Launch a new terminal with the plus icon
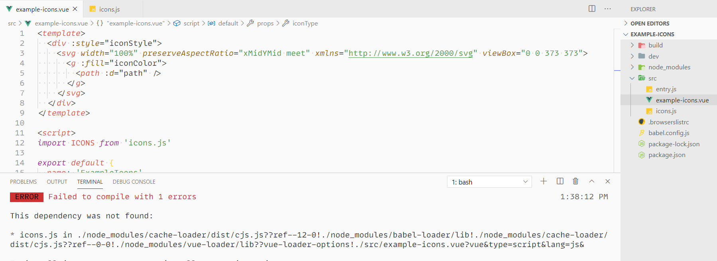 coord(544,181)
